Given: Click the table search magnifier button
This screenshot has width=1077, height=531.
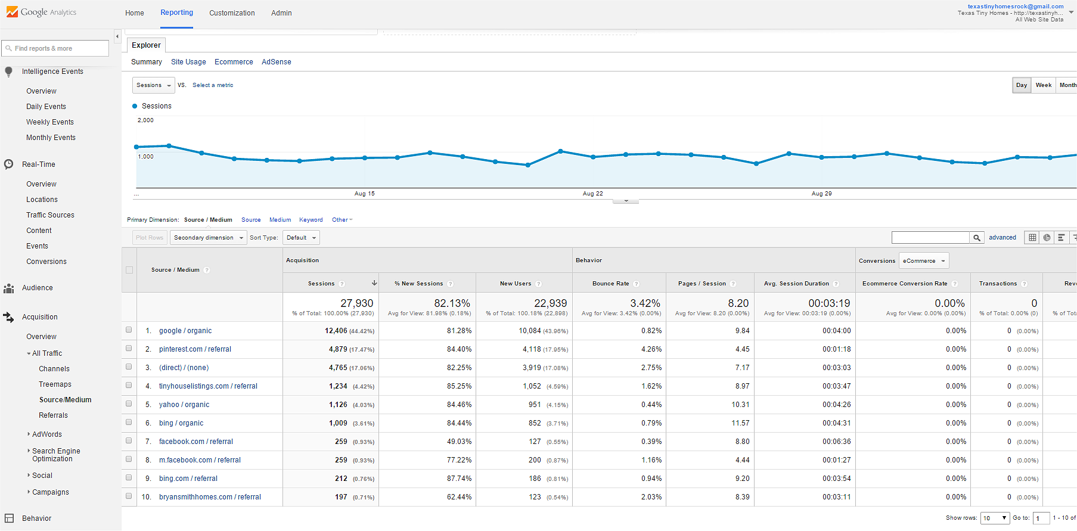Looking at the screenshot, I should coord(976,238).
